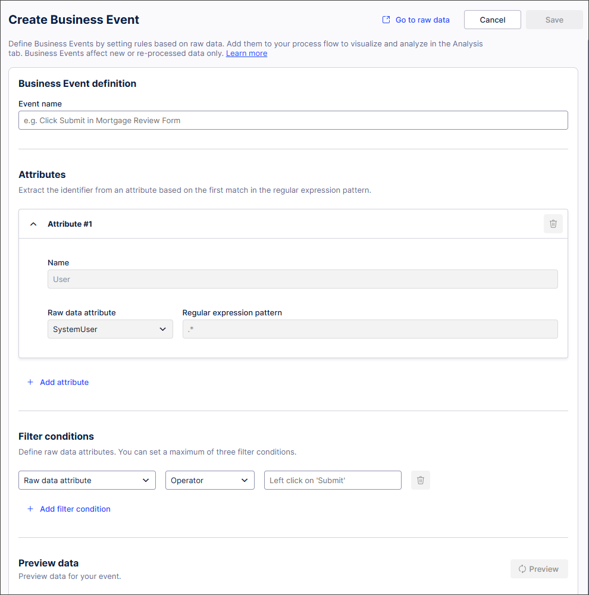Remove the filter condition with its trash icon
Screen dimensions: 589x595
coord(420,480)
